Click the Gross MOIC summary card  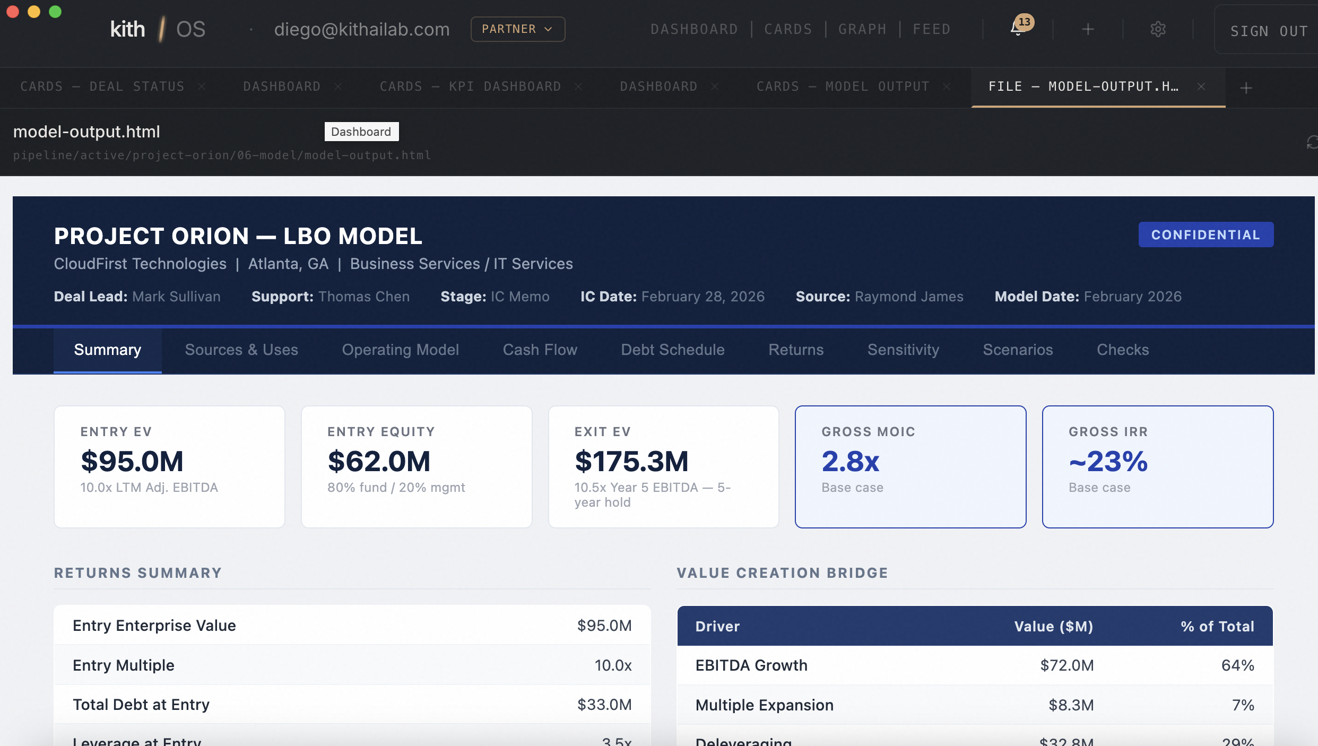[x=910, y=466]
